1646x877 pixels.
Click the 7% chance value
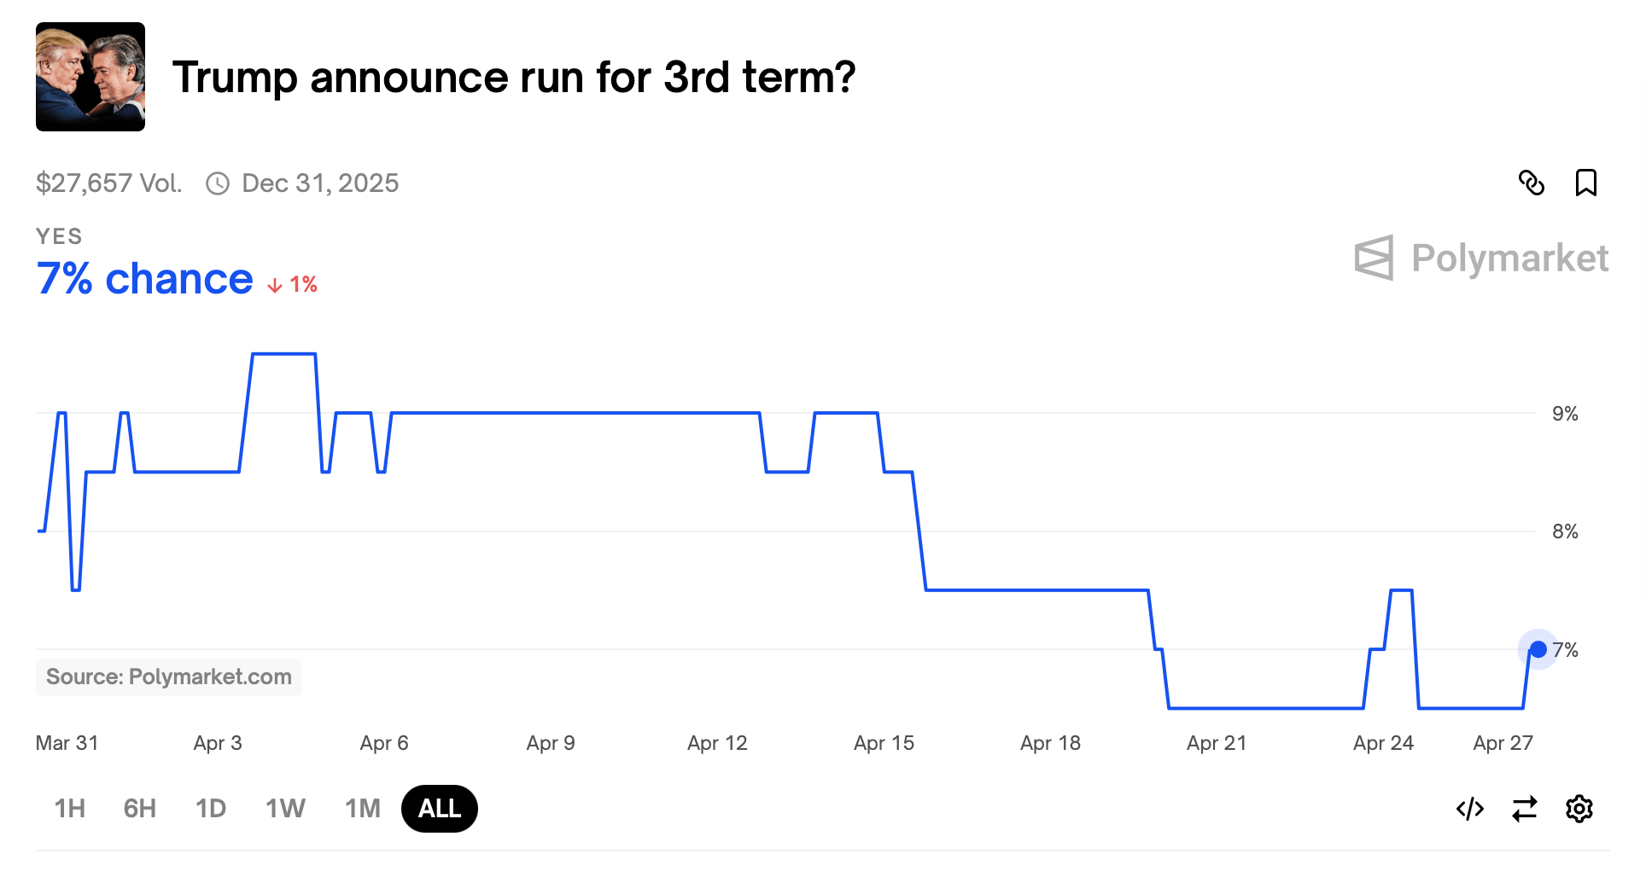(x=145, y=279)
